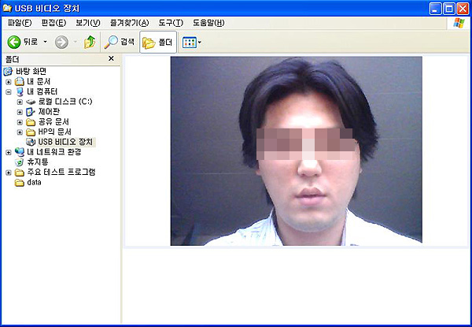The height and width of the screenshot is (327, 472).
Task: Toggle the 폴더 folders pane button
Action: pos(158,43)
